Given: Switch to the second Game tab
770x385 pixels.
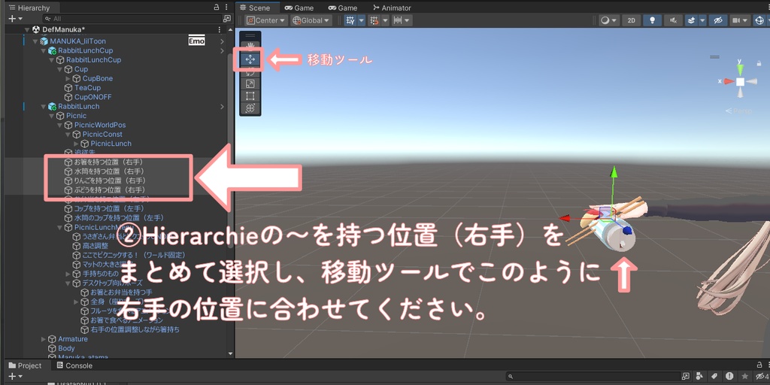Looking at the screenshot, I should pos(343,8).
